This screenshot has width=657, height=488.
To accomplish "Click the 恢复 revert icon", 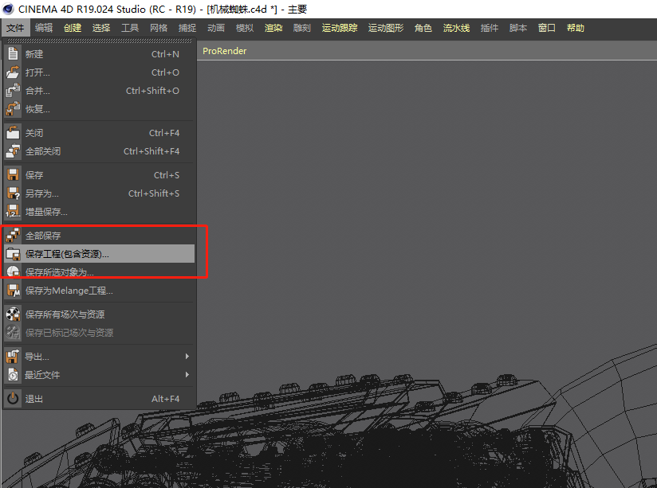I will click(x=13, y=109).
